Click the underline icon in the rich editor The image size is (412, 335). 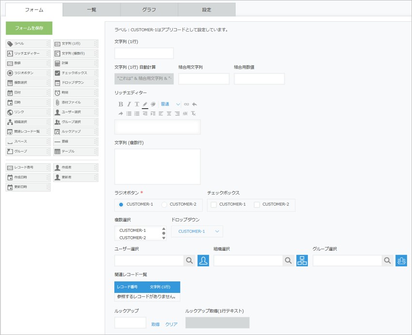[137, 104]
